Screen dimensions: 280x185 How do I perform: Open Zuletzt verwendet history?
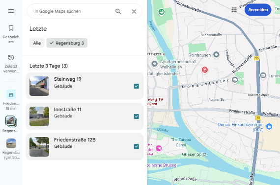(x=11, y=64)
